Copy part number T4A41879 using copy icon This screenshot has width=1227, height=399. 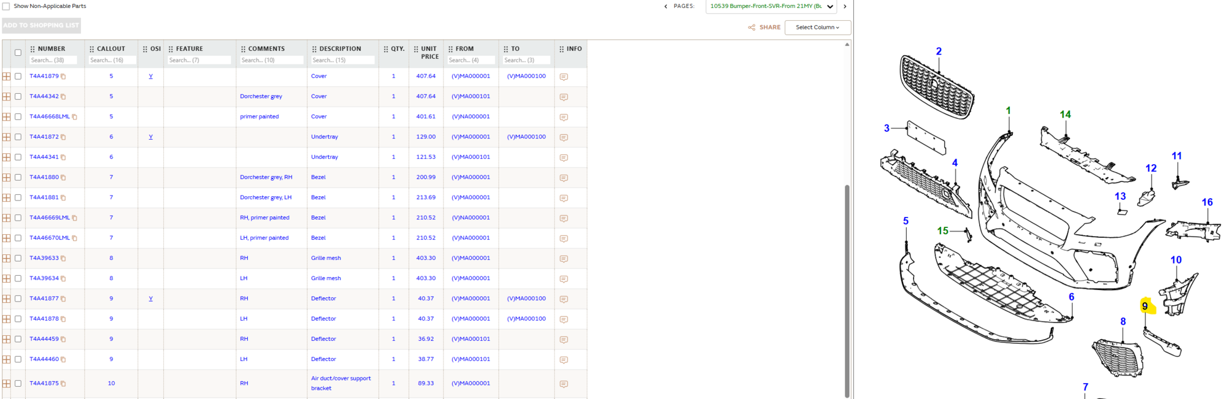click(x=63, y=77)
